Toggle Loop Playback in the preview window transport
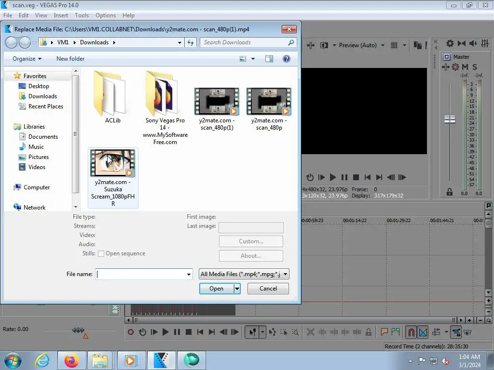 coord(310,177)
